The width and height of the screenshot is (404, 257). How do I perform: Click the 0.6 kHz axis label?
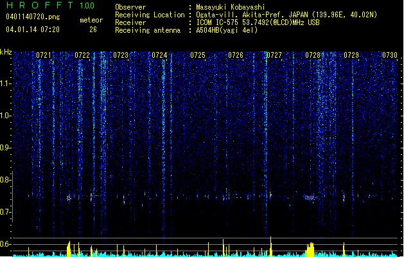tap(6, 244)
